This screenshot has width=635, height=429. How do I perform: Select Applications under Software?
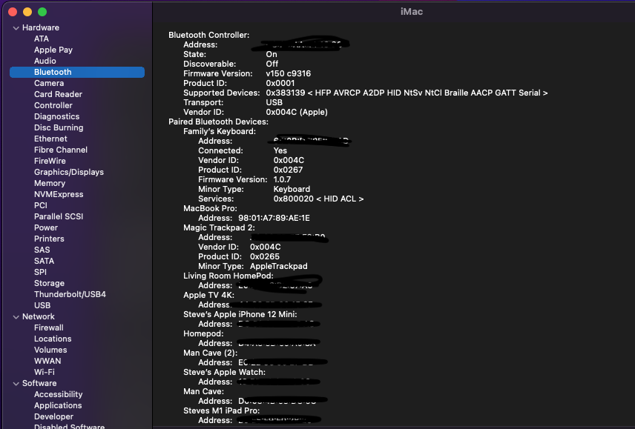[58, 405]
